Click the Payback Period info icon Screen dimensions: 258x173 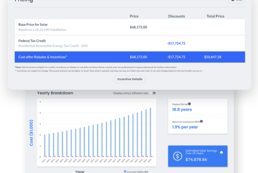click(190, 104)
